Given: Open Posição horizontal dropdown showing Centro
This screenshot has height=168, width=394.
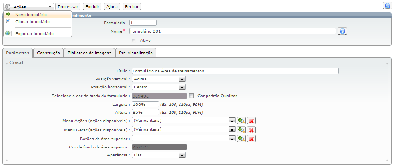Looking at the screenshot, I should coord(159,87).
